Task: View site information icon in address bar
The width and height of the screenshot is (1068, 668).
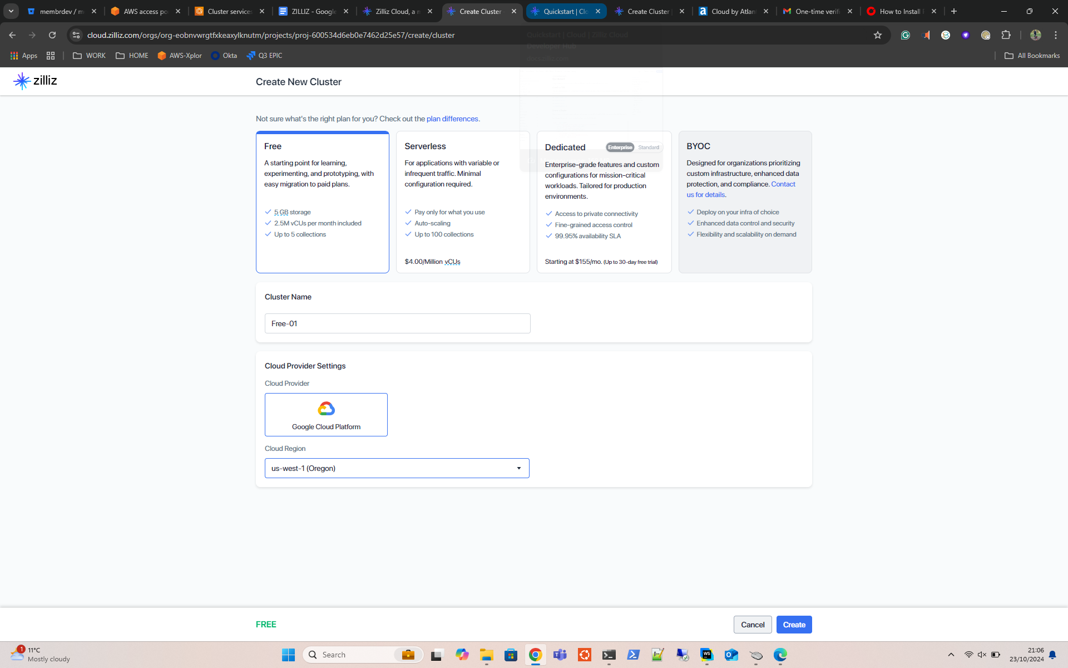Action: coord(77,35)
